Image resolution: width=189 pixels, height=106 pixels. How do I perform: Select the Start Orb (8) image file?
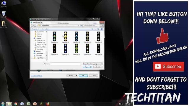[76, 49]
